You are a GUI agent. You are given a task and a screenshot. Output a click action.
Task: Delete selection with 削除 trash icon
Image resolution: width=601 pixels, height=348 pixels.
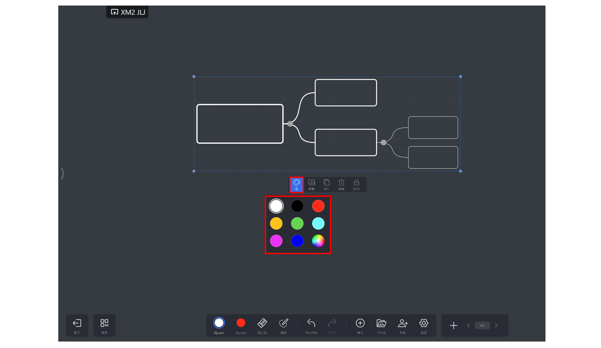click(x=341, y=184)
